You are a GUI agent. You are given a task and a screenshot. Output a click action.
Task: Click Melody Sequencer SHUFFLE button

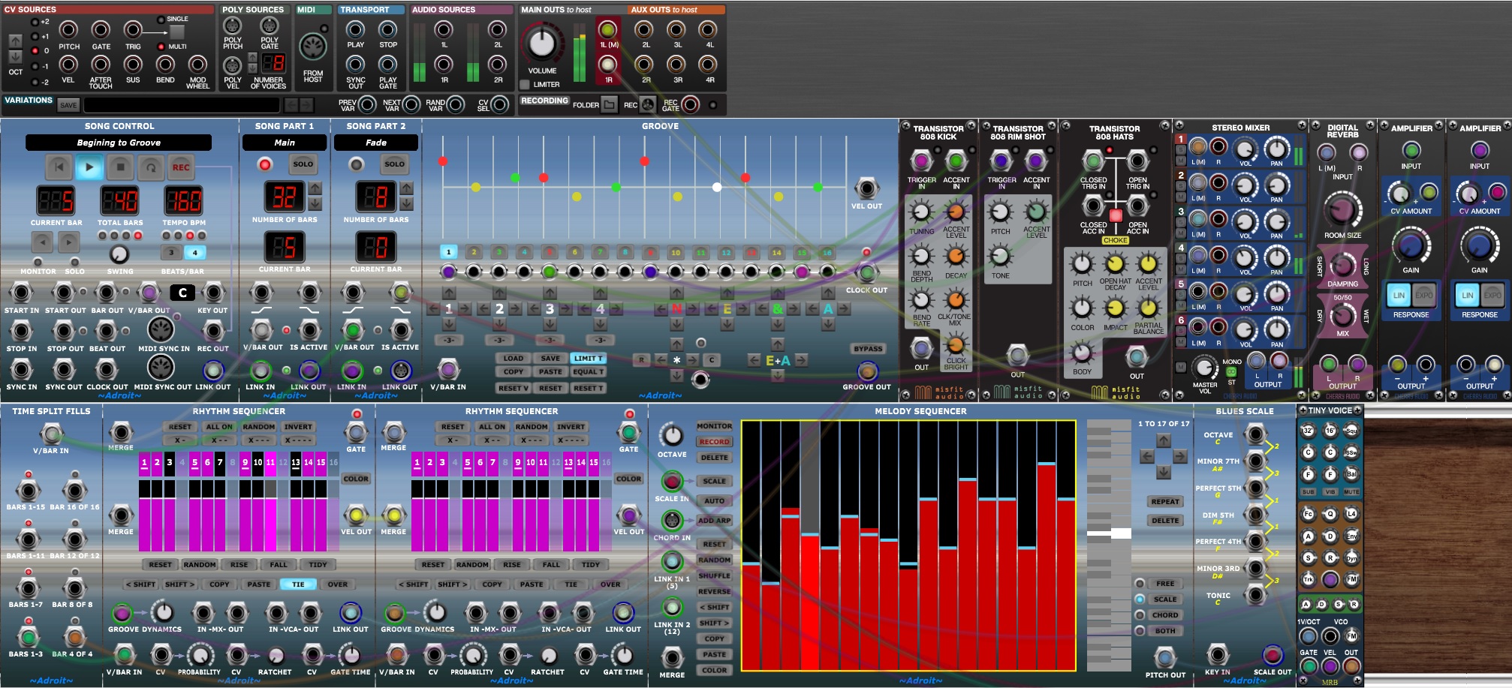(714, 575)
